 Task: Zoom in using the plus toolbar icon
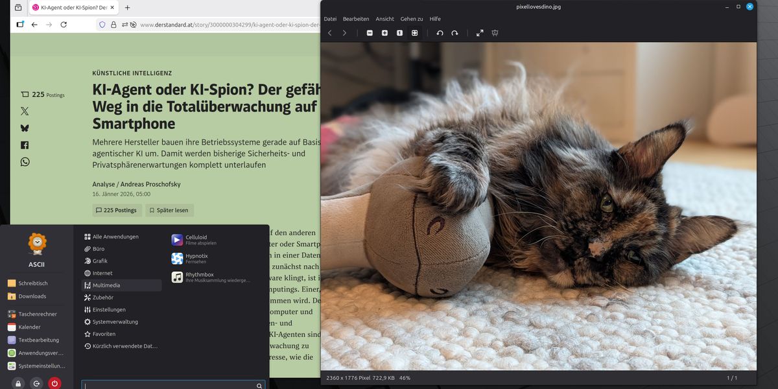[384, 33]
